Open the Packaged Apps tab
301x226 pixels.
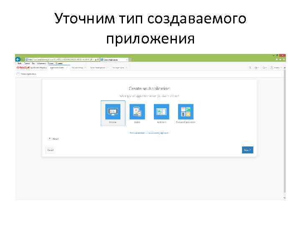click(x=120, y=68)
